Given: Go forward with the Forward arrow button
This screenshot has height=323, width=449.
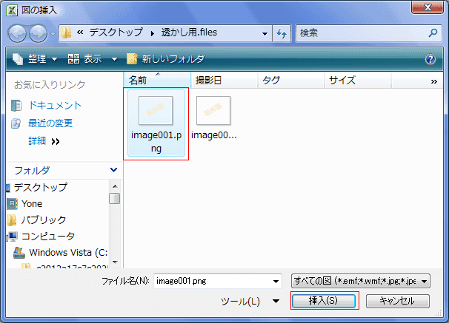Looking at the screenshot, I should pos(39,33).
